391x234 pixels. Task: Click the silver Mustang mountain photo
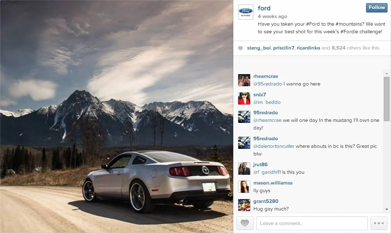[116, 117]
